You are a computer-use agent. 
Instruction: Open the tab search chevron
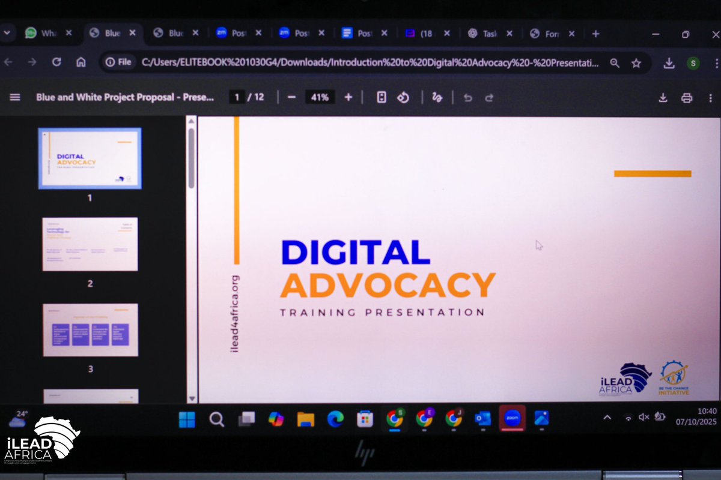click(x=6, y=33)
